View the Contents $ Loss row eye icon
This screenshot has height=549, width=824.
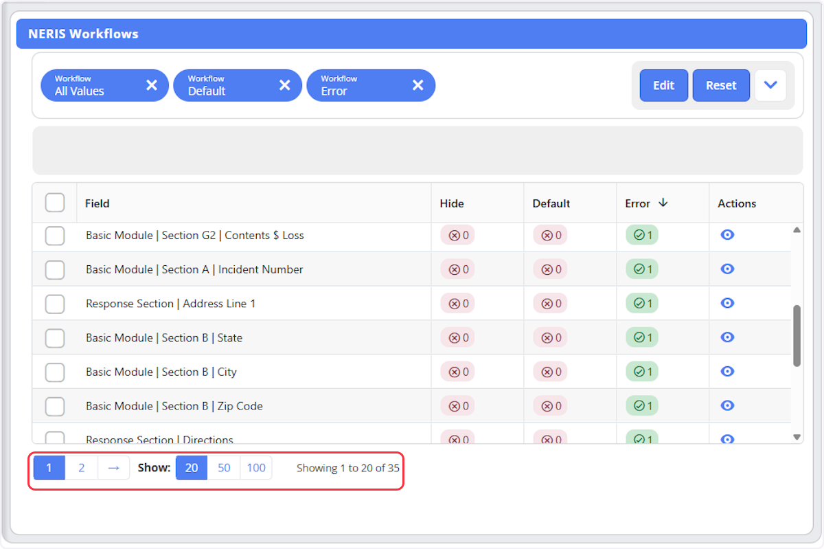point(728,235)
